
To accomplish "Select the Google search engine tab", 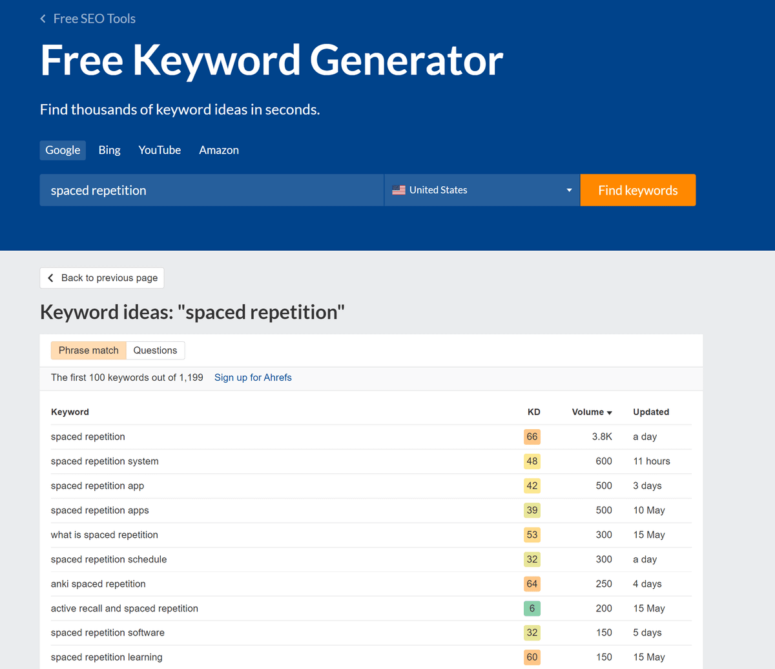I will [x=63, y=150].
